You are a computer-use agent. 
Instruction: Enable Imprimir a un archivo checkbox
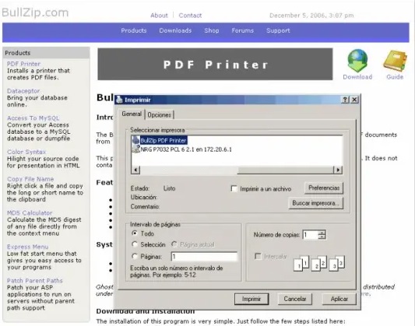coord(234,188)
